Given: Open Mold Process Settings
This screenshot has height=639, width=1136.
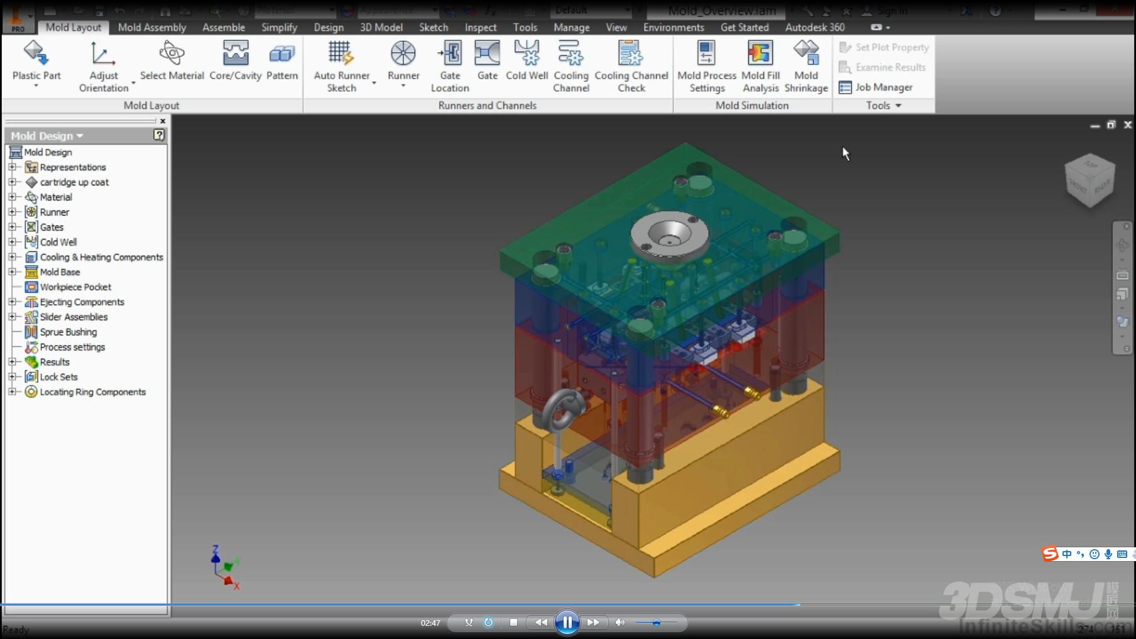Looking at the screenshot, I should tap(707, 66).
